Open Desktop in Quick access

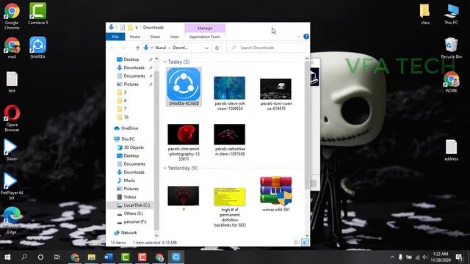pos(132,59)
